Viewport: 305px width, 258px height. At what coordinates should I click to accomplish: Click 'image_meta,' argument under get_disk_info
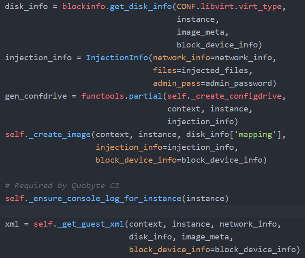(x=203, y=32)
